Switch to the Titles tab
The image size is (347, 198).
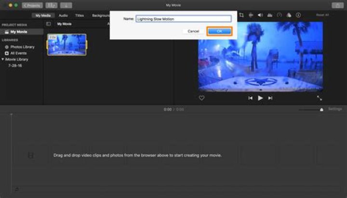(x=79, y=15)
